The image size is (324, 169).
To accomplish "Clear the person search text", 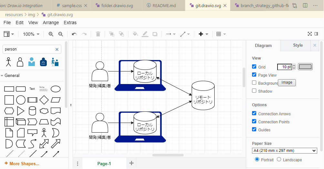I will click(x=57, y=49).
